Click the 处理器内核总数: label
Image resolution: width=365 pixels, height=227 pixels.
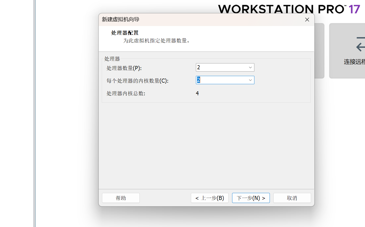pos(126,93)
